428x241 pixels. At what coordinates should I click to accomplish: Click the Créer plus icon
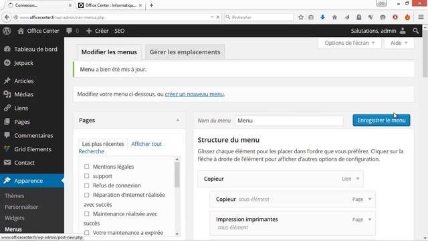[89, 31]
